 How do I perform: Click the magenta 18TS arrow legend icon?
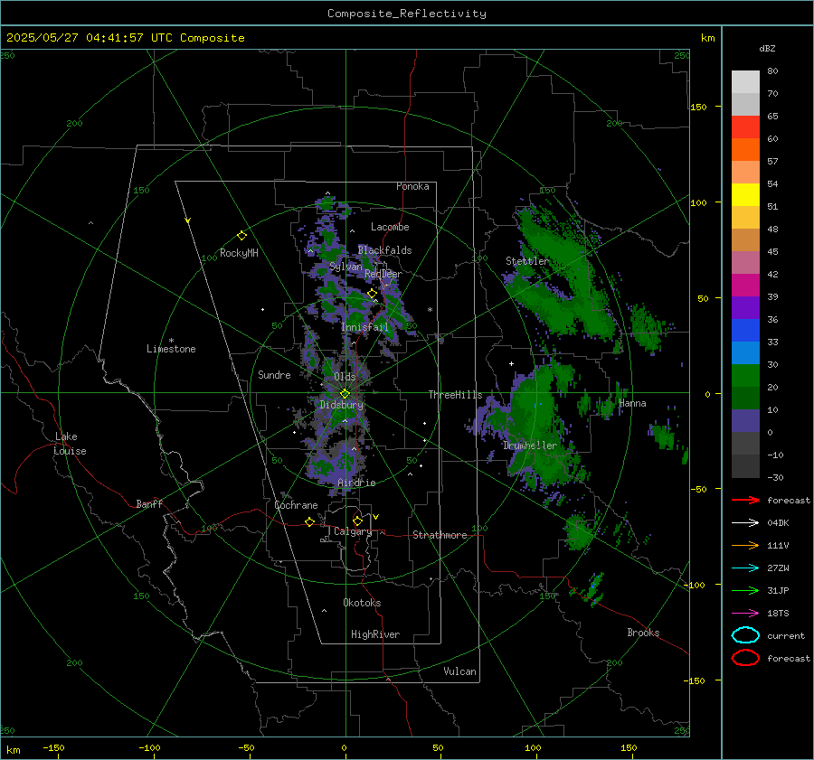tap(745, 614)
